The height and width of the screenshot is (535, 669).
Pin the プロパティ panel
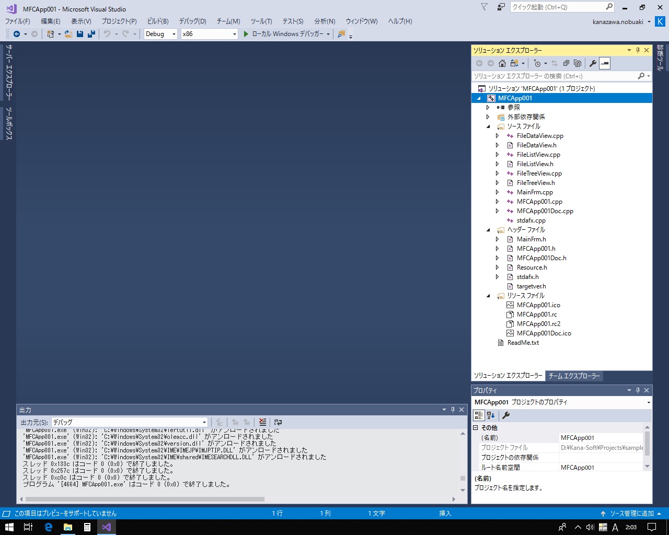pos(638,390)
